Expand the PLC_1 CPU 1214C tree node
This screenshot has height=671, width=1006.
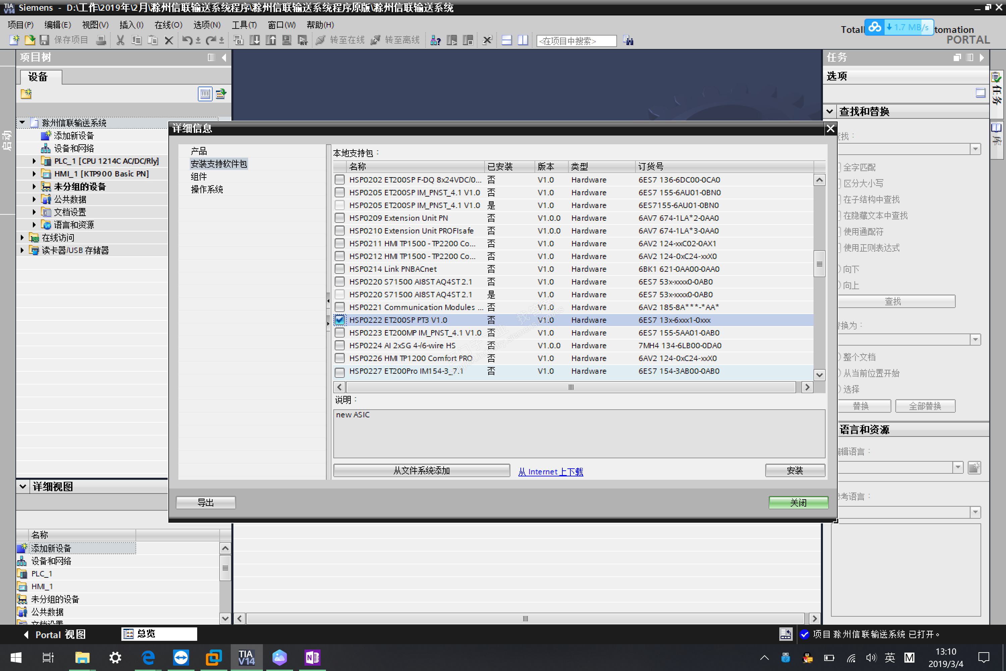34,161
